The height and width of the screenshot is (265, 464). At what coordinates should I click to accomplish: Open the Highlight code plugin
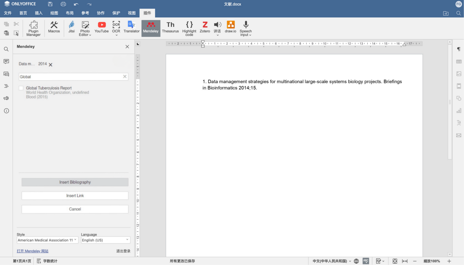189,28
